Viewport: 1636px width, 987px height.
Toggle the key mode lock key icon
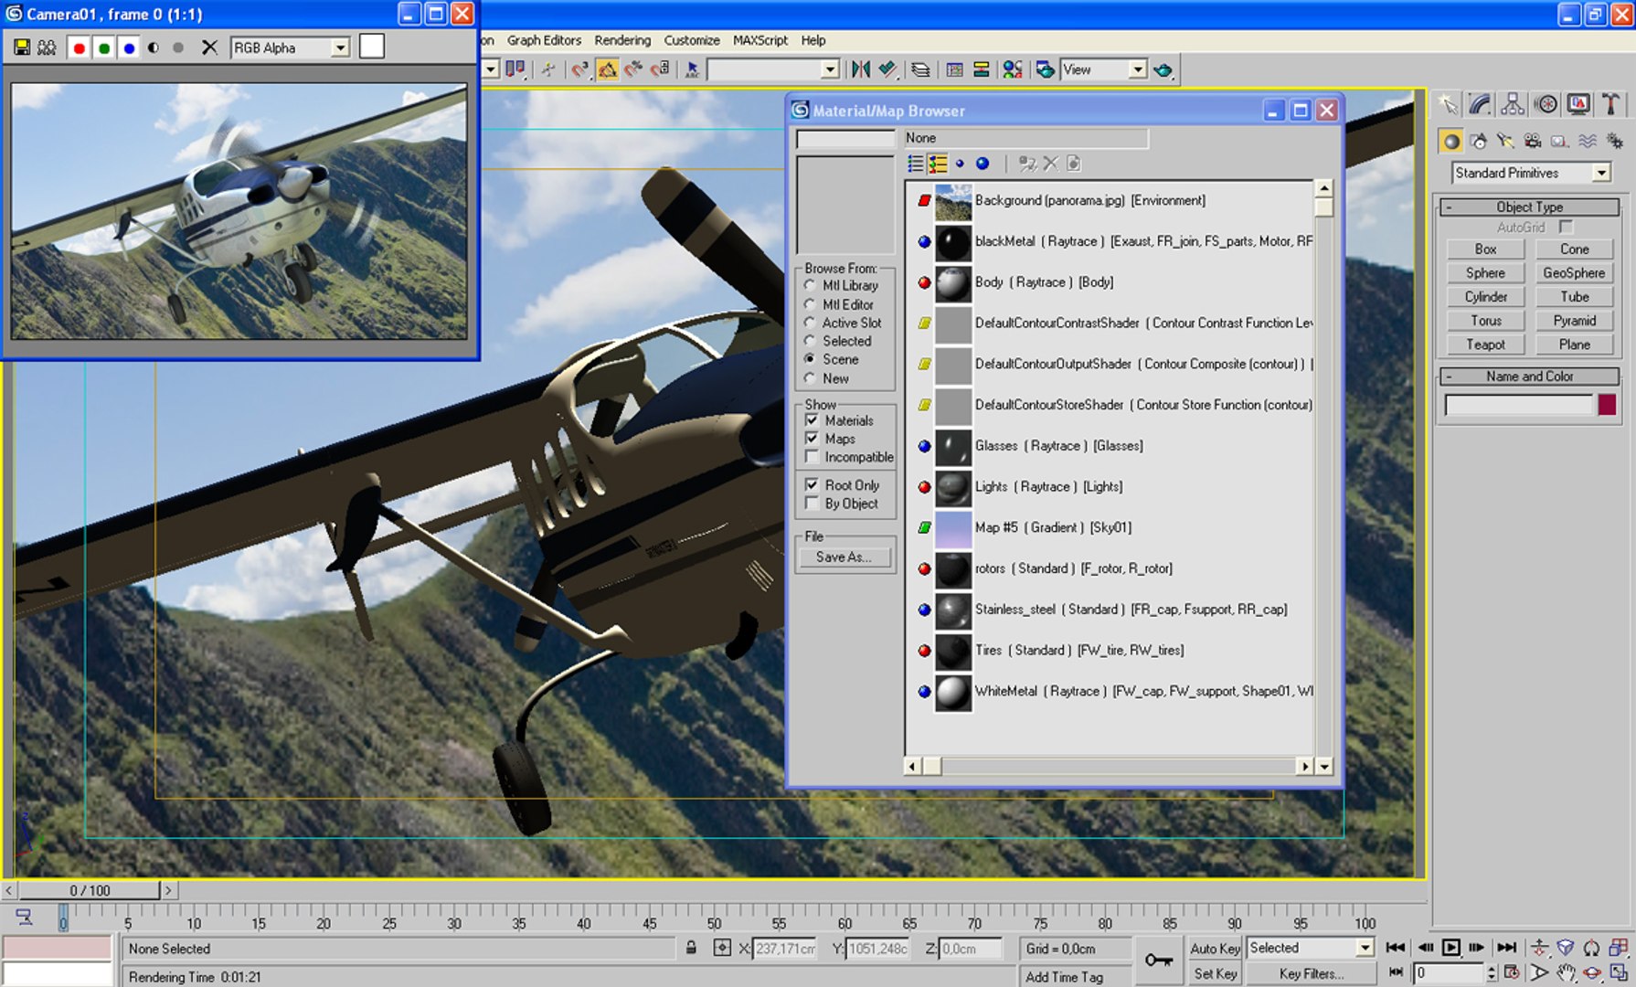pyautogui.click(x=1159, y=960)
